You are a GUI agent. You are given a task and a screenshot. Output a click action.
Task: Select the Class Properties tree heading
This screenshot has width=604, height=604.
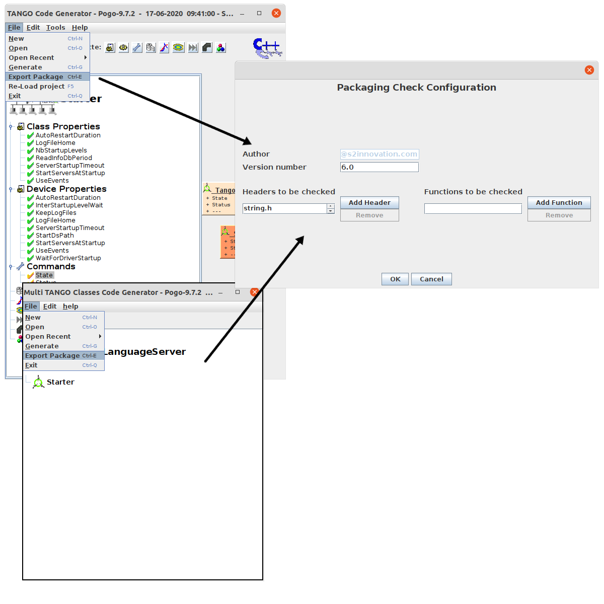(x=63, y=126)
